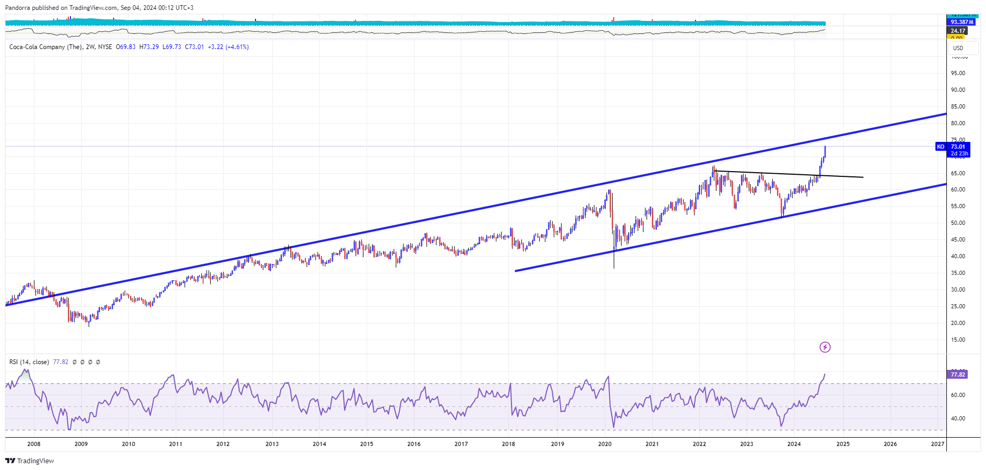The image size is (986, 470).
Task: Click the +3.22 (+4.61%) change value
Action: pyautogui.click(x=228, y=47)
